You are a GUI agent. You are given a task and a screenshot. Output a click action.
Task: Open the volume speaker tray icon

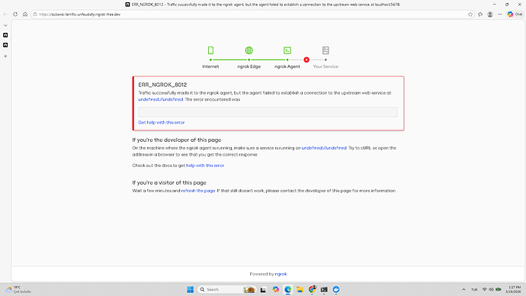point(491,289)
